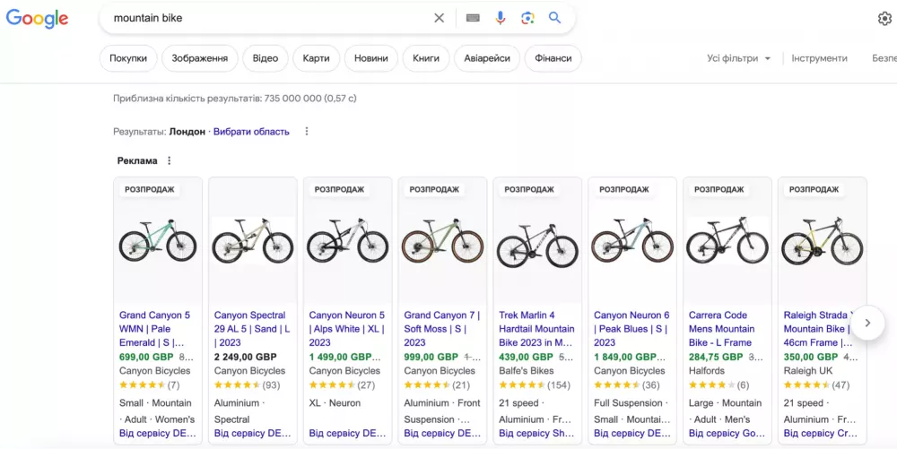897x449 pixels.
Task: Click the 6 reviews star rating
Action: click(x=719, y=385)
